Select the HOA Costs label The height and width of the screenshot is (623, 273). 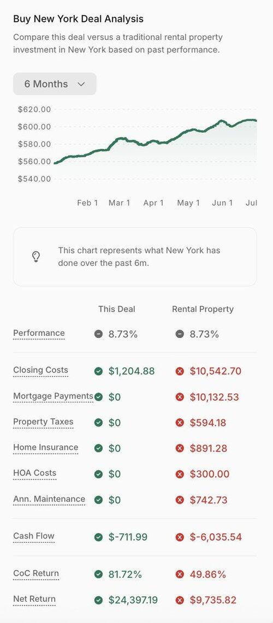pos(35,473)
